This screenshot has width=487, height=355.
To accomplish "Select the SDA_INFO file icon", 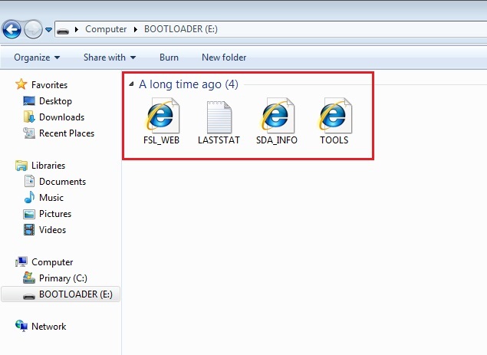I will point(277,115).
